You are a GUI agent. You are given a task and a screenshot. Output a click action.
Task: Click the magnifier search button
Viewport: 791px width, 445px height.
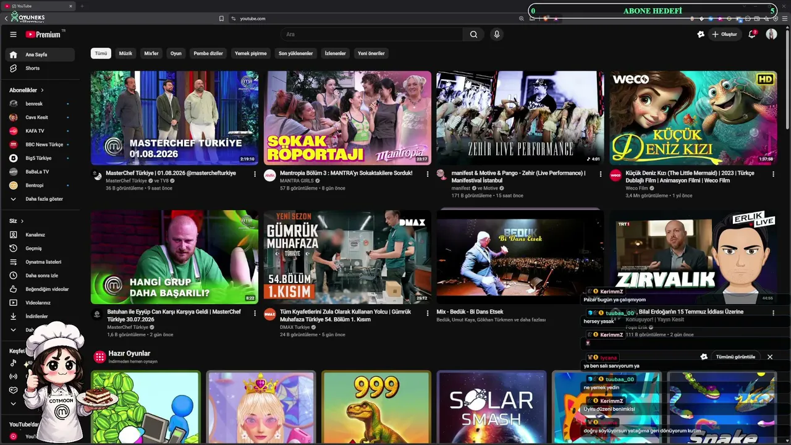pos(473,35)
